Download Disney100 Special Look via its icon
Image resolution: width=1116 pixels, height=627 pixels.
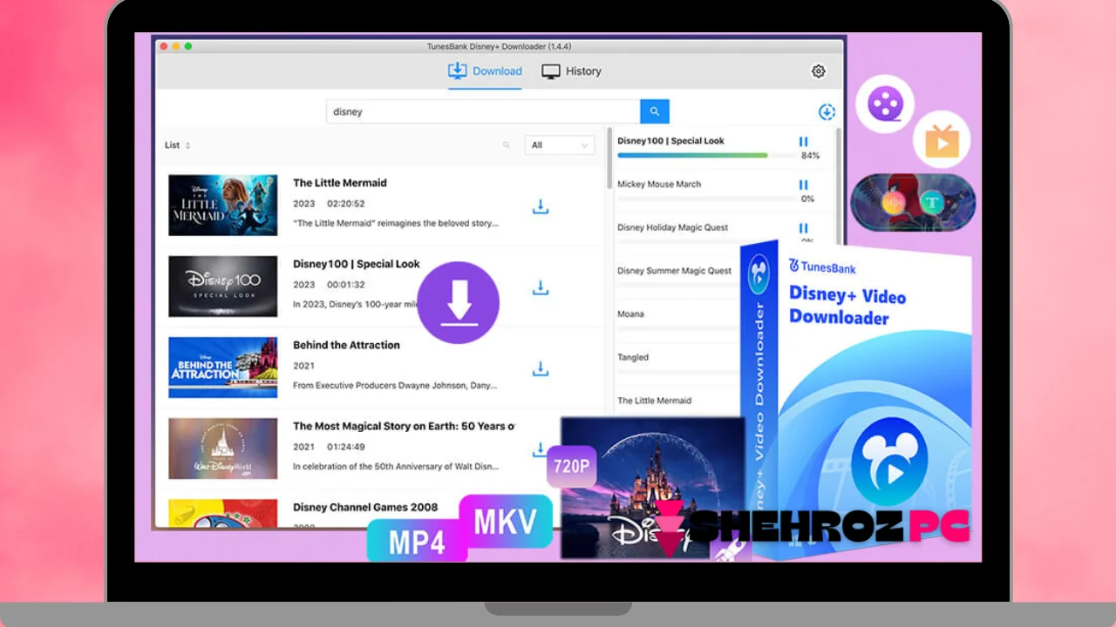click(541, 288)
